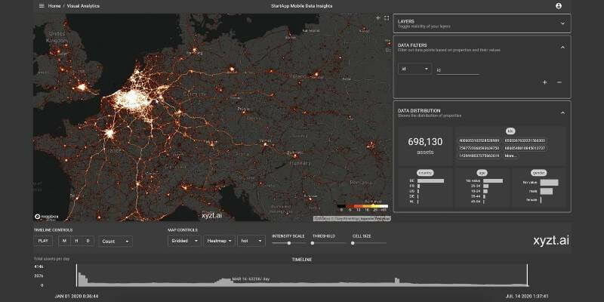Click the country property chip
Image resolution: width=604 pixels, height=302 pixels.
425,173
